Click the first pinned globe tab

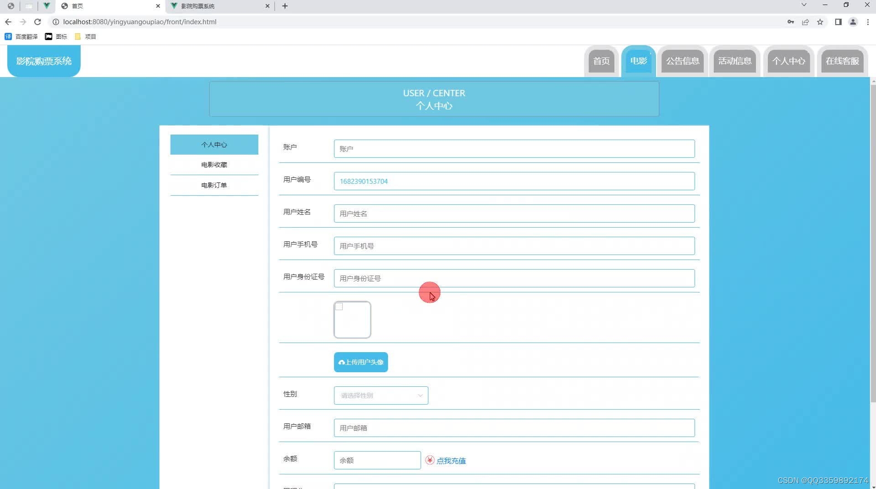coord(11,6)
